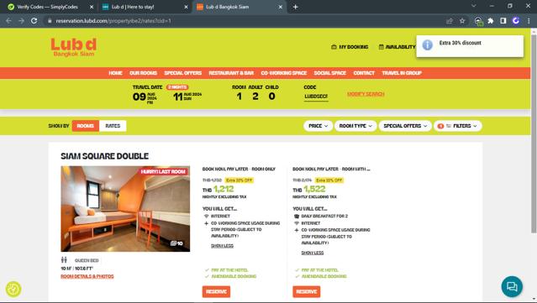Click the promo code LUBDSECR field
The image size is (537, 303).
316,97
